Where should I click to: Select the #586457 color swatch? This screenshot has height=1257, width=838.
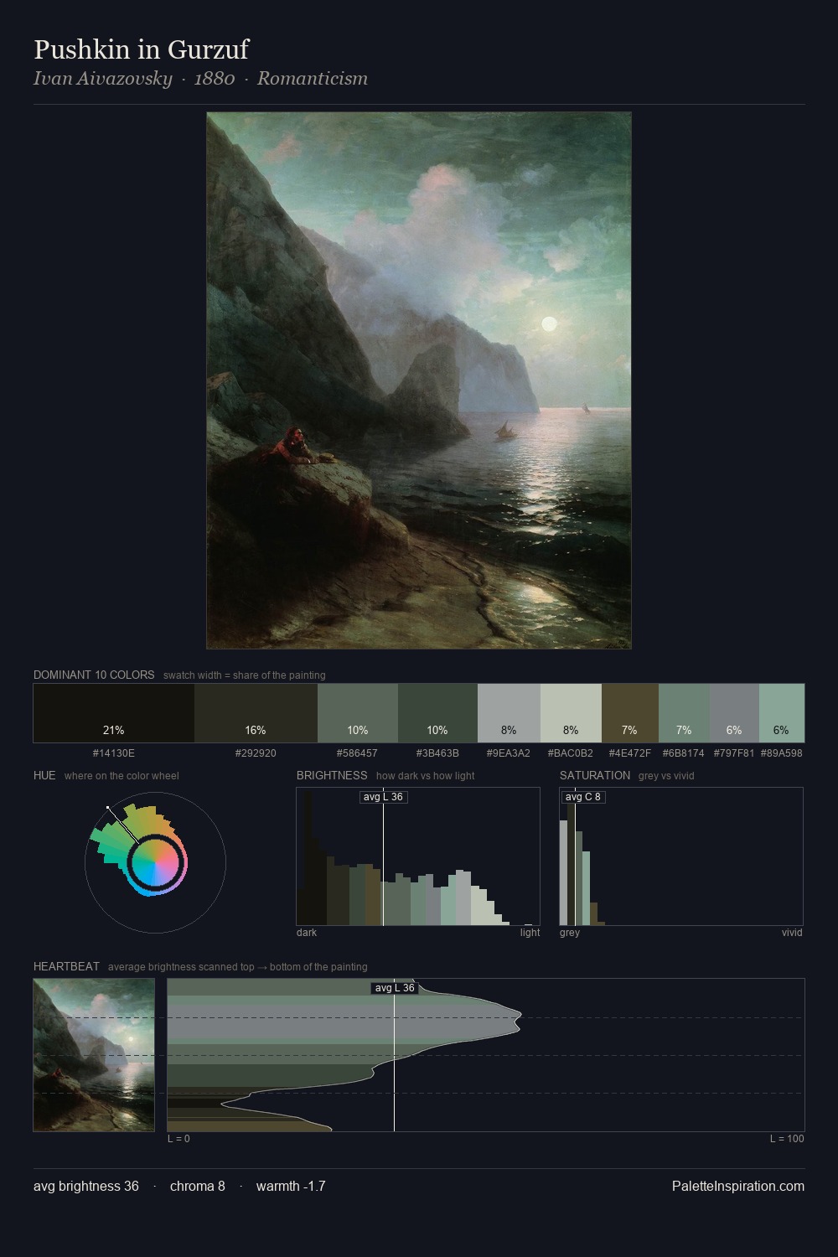coord(358,713)
